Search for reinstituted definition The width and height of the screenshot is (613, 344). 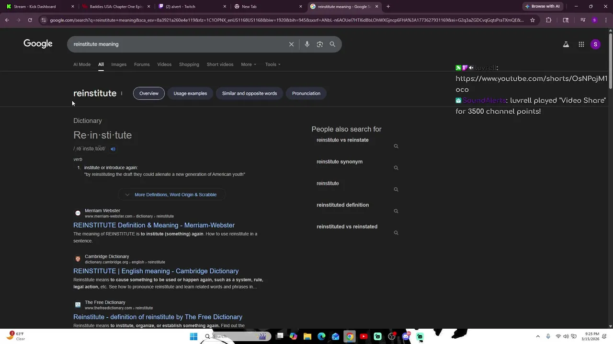point(342,205)
